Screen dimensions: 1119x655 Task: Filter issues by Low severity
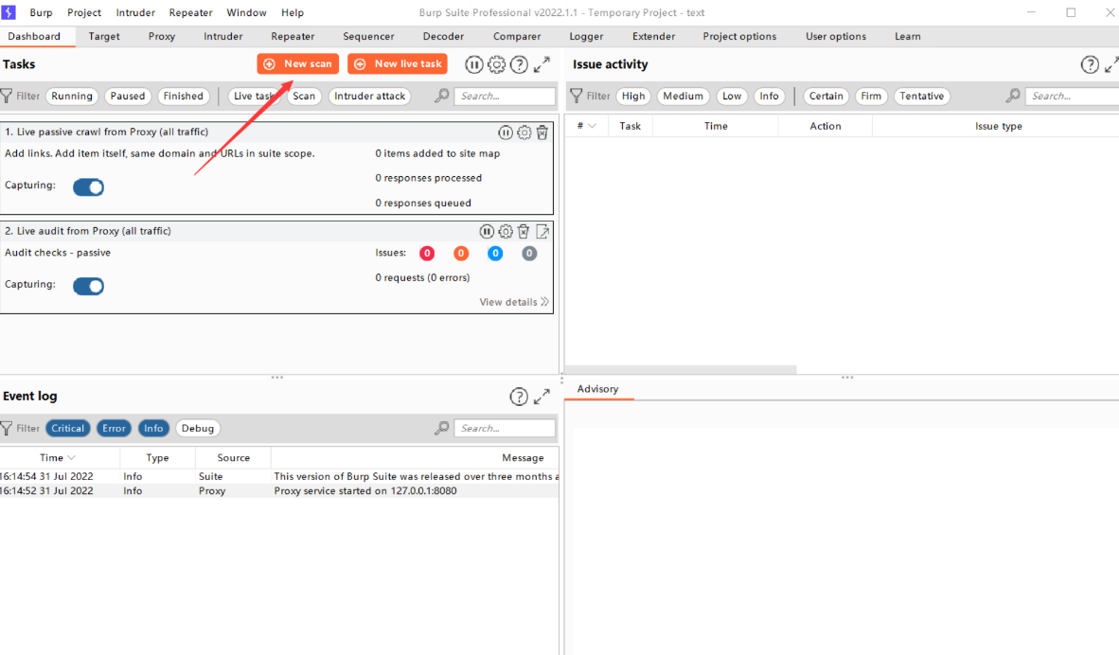point(732,96)
